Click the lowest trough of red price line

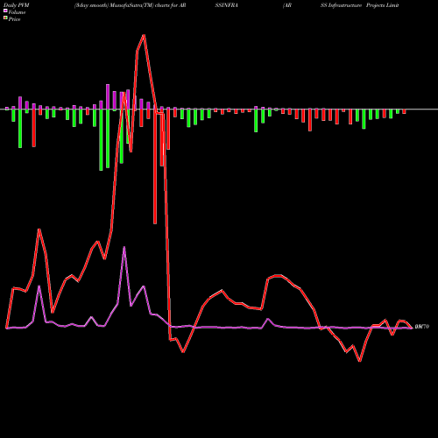(x=360, y=361)
